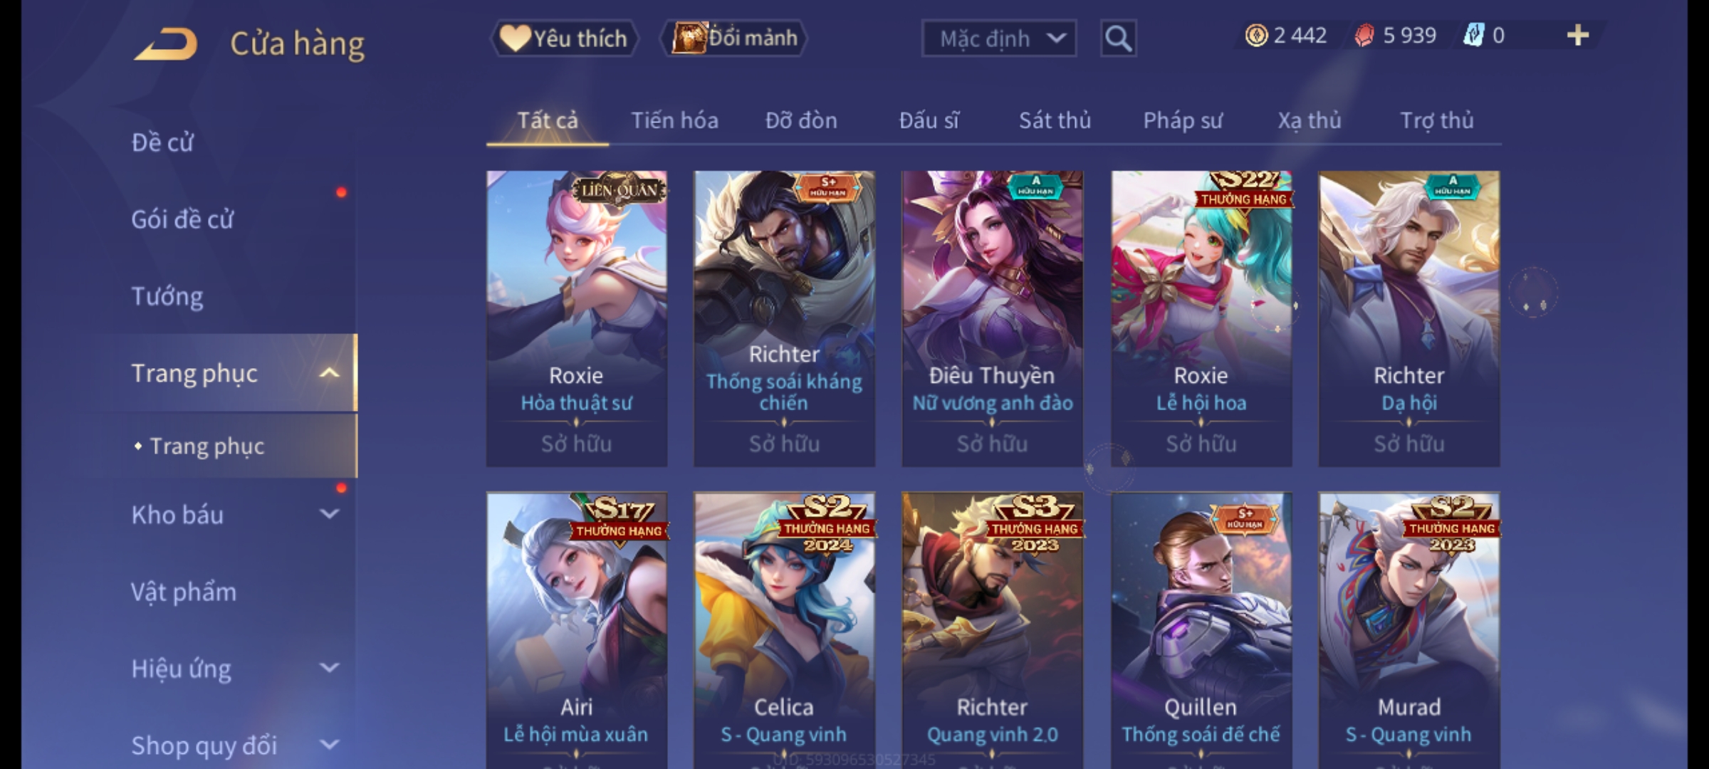Expand the Hiệu ứng sidebar section

329,668
